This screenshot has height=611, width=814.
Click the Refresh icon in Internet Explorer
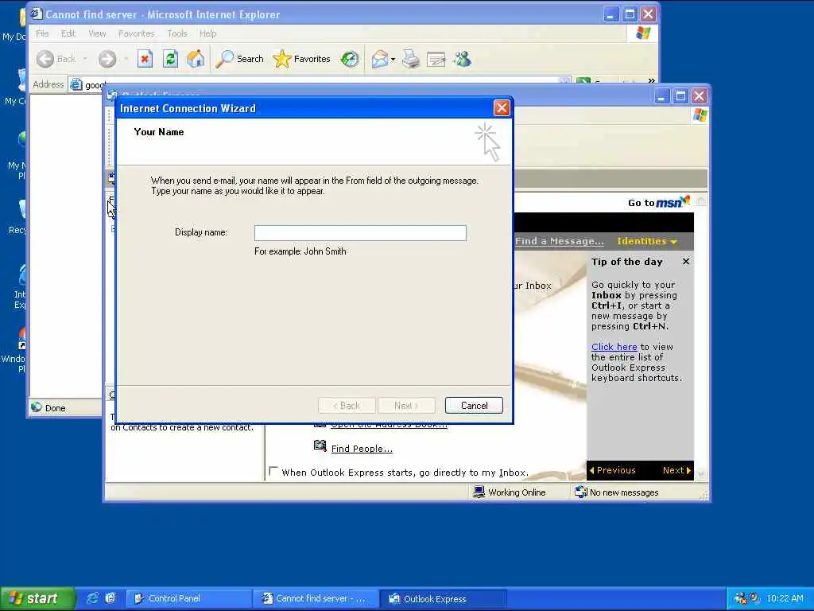point(170,59)
